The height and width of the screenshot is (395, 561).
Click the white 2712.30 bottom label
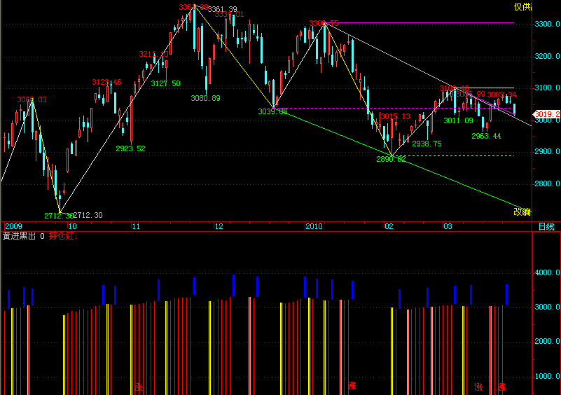pos(88,215)
